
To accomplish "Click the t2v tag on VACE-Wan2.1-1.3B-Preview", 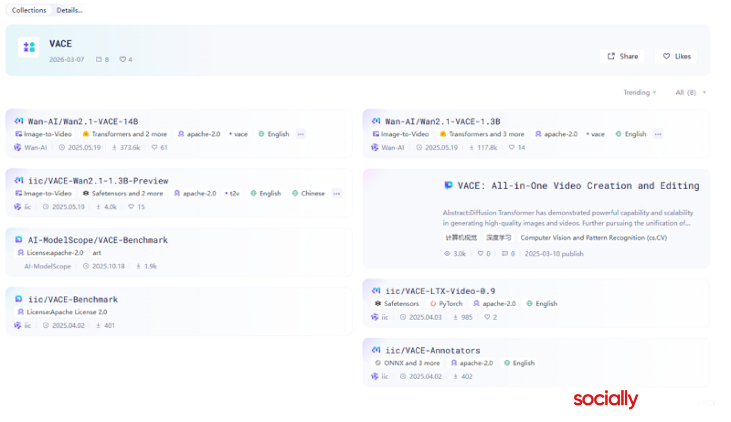I will (232, 194).
